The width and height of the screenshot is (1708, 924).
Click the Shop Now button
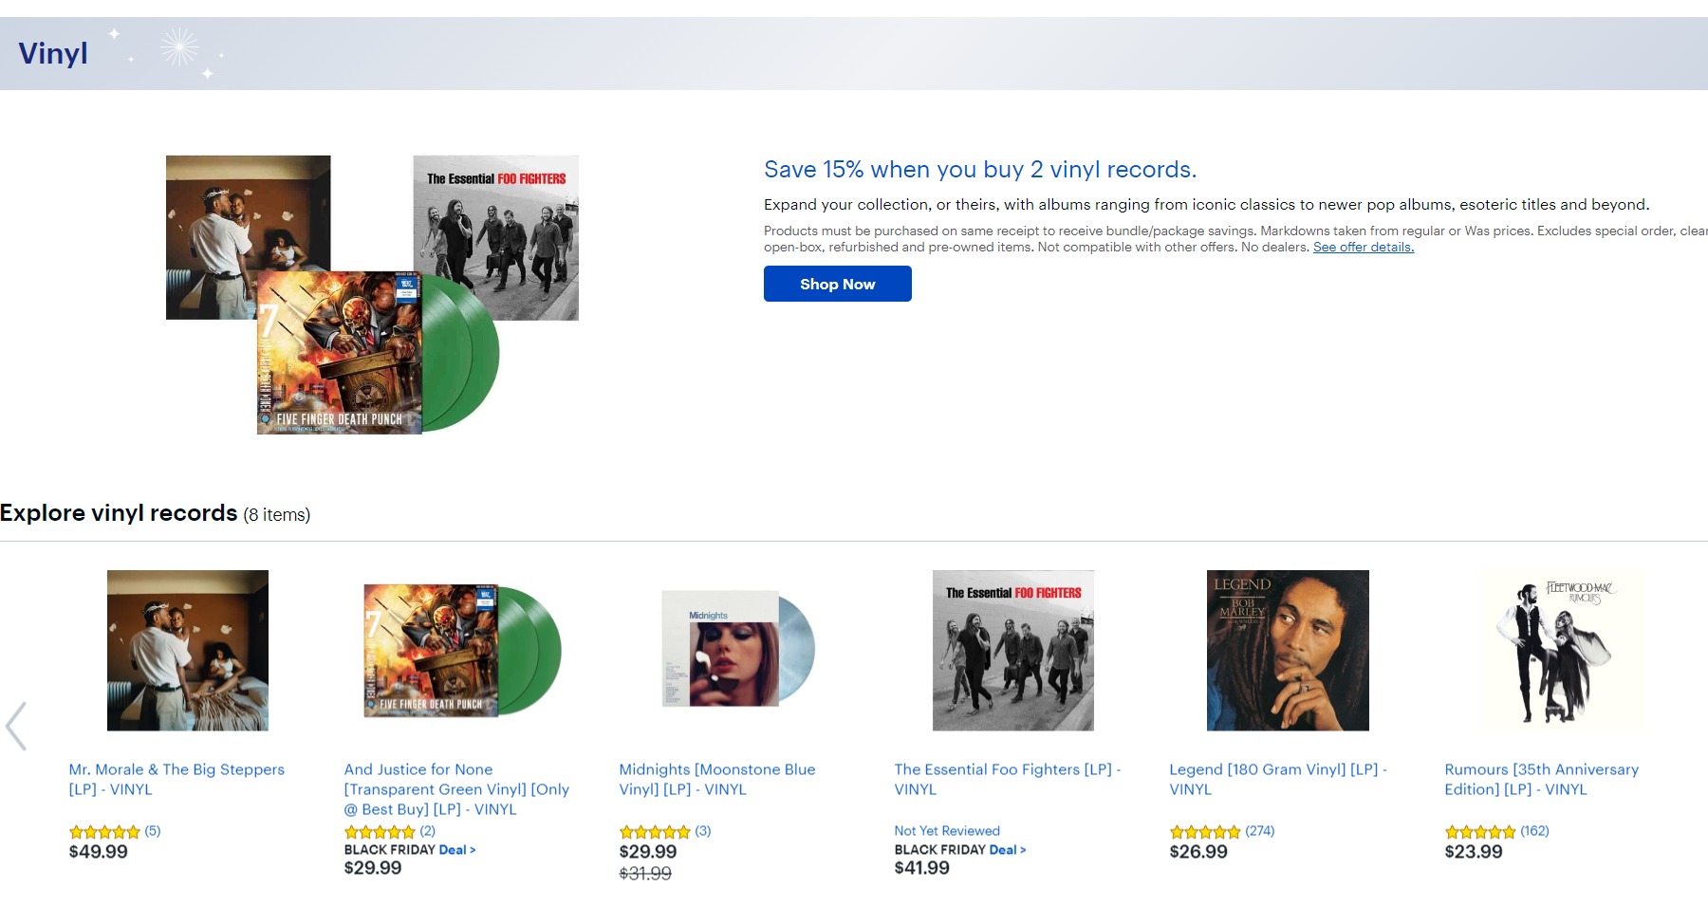(x=837, y=284)
